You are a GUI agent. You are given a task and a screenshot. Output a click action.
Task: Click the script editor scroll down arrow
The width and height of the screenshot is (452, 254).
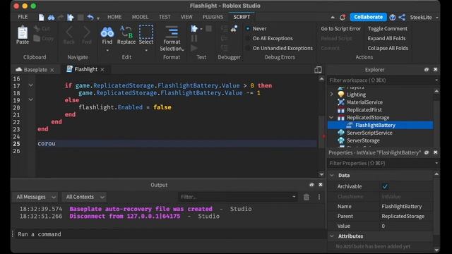321,174
